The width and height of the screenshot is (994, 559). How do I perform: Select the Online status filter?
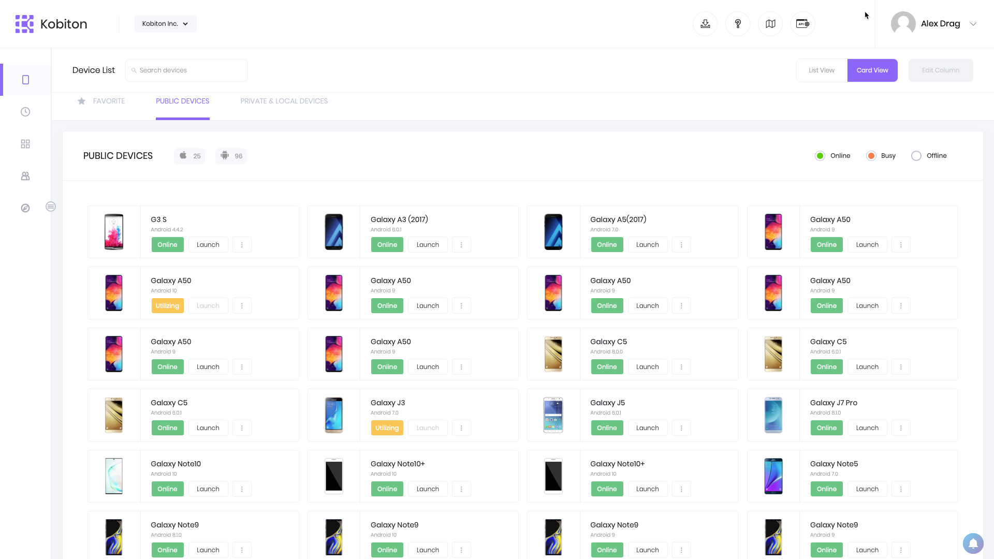(820, 155)
